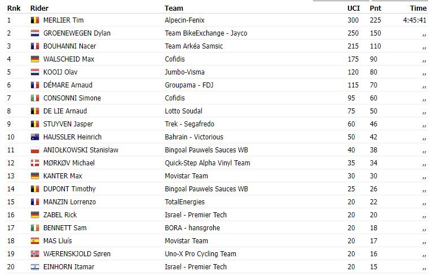Click the Spanish flag beside MAS Lluís
The height and width of the screenshot is (276, 436).
point(35,240)
